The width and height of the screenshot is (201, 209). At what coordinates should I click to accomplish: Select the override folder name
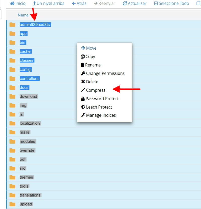tap(27, 150)
